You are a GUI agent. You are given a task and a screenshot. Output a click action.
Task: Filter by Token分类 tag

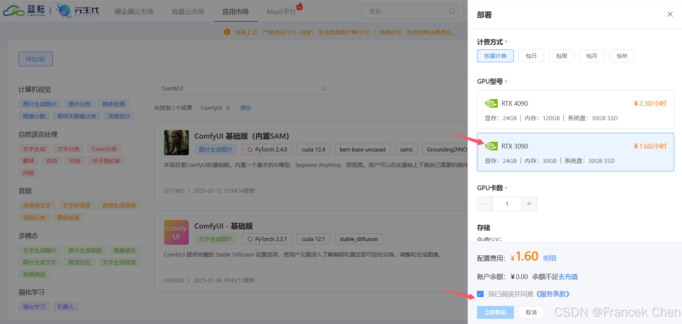click(104, 149)
